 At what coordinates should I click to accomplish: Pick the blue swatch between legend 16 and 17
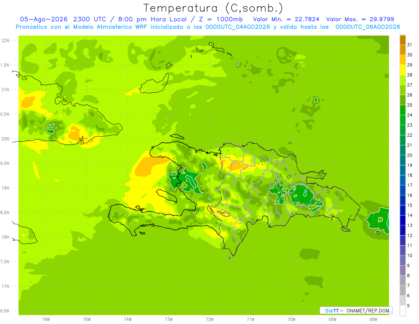click(x=403, y=190)
